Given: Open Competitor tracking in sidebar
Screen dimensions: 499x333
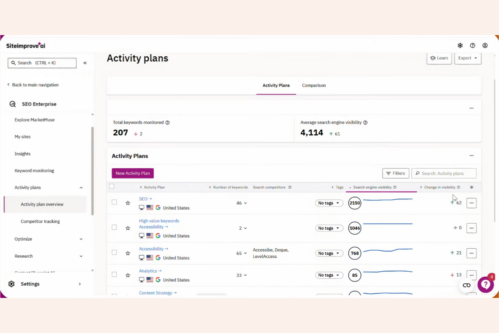Looking at the screenshot, I should click(x=40, y=221).
